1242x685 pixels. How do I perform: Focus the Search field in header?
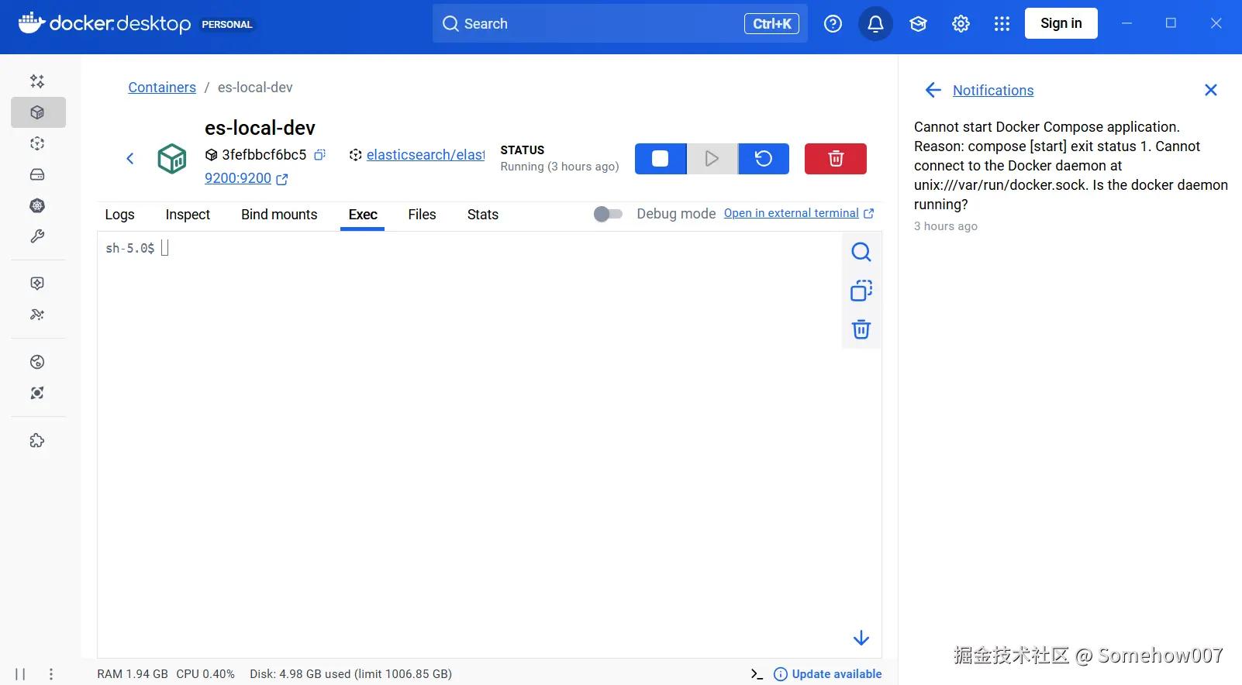620,24
